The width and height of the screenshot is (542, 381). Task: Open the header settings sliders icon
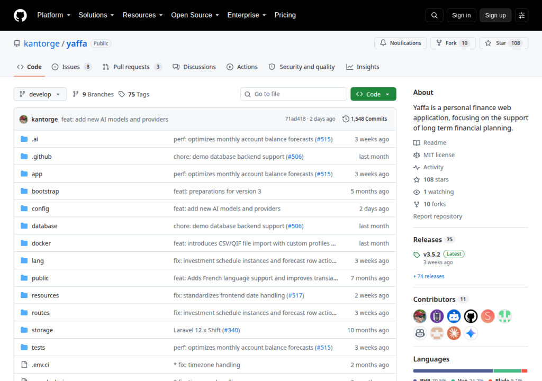521,15
